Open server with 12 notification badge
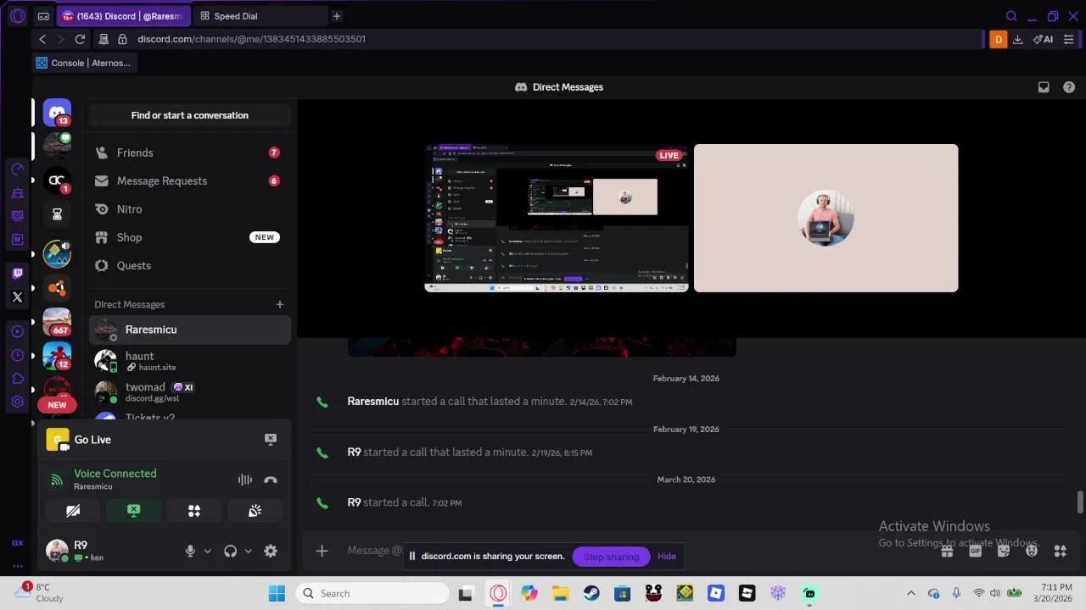The width and height of the screenshot is (1086, 610). point(57,356)
